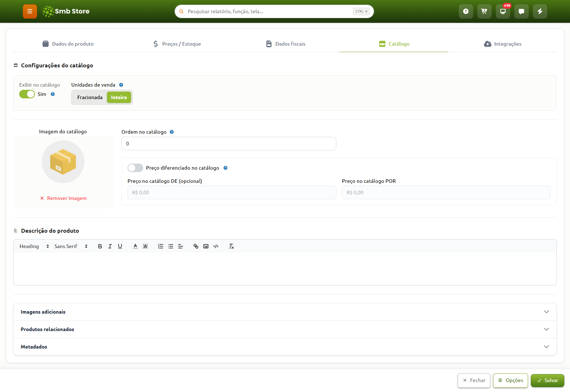Open the monitor icon with +10 badge

point(503,11)
